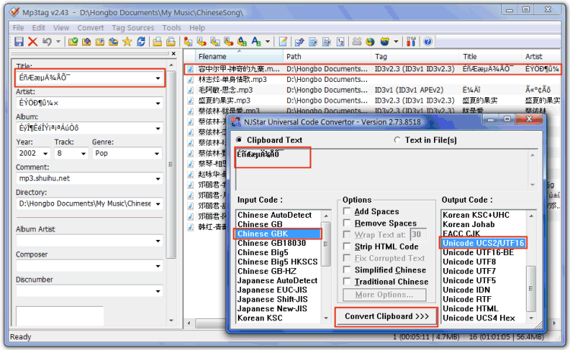Expand the Year dropdown showing 2002
Image resolution: width=570 pixels, height=350 pixels.
click(x=46, y=153)
